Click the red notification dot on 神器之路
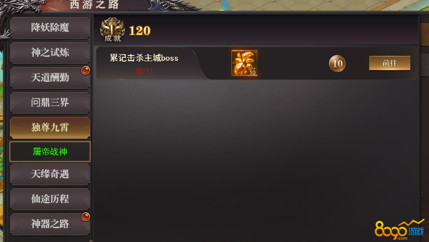The width and height of the screenshot is (429, 242). (85, 217)
